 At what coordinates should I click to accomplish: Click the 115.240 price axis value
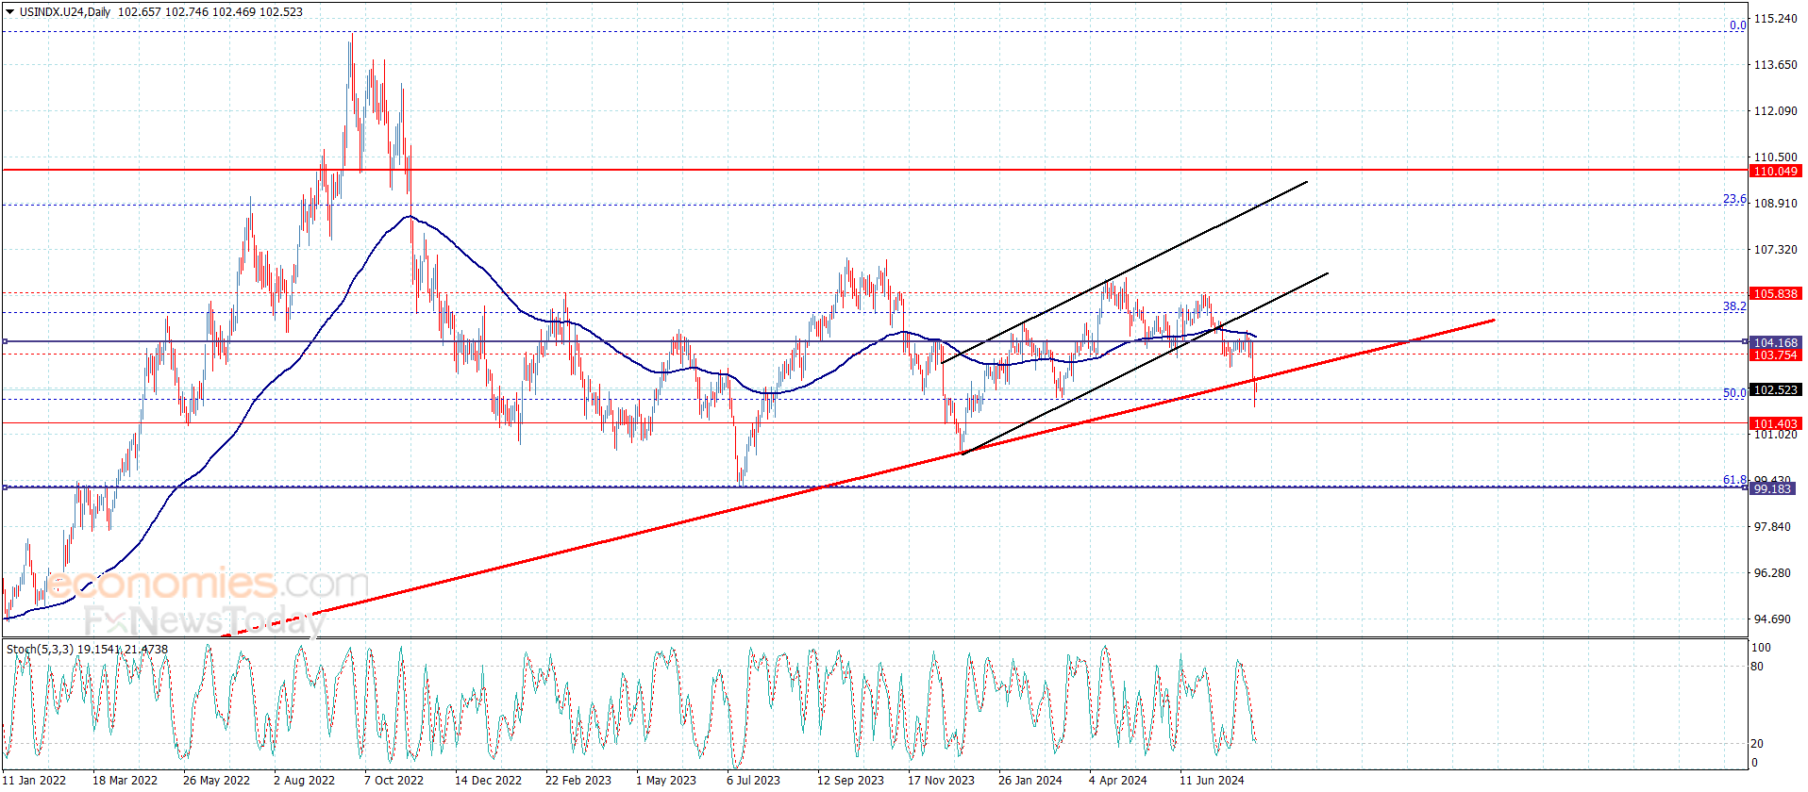[1775, 18]
